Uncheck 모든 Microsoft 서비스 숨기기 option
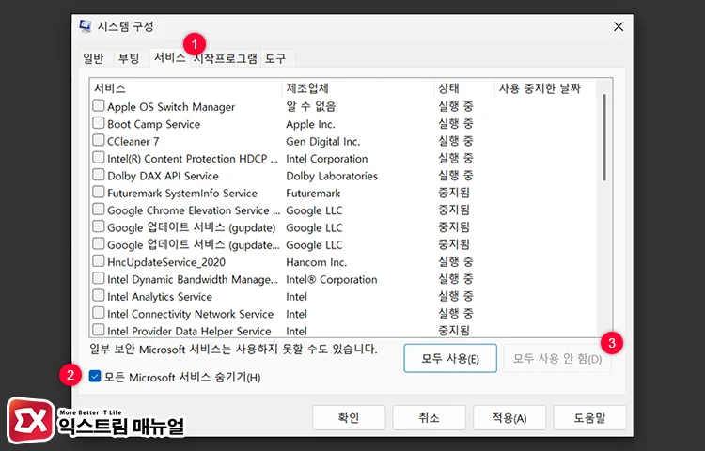705x451 pixels. (x=95, y=377)
